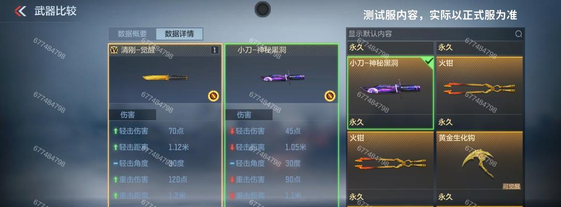Viewport: 561px width, 207px height.
Task: Select the 黄金生化钩 weapon card
Action: click(x=480, y=167)
